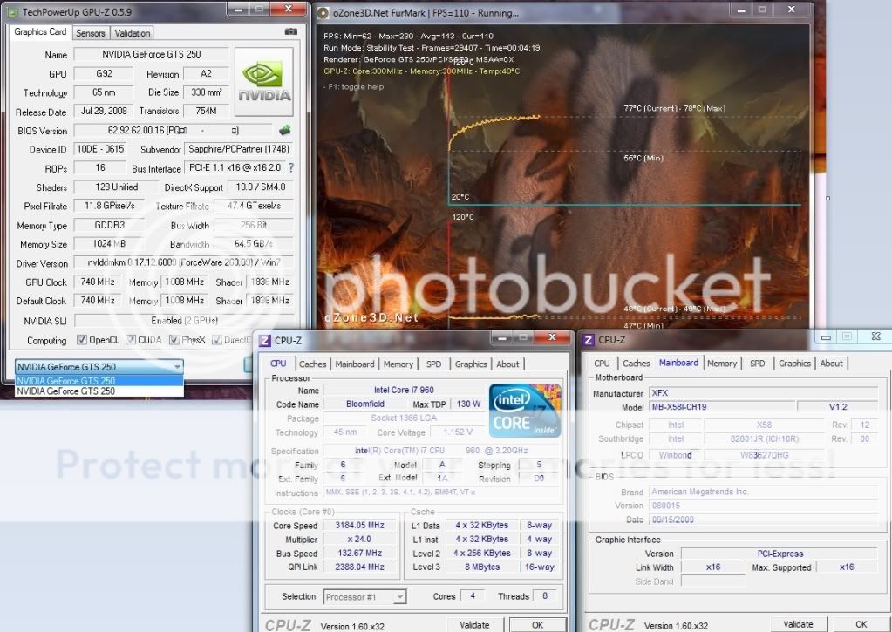Open About tab in the CPU-Z processor window
This screenshot has height=632, width=892.
coord(507,364)
